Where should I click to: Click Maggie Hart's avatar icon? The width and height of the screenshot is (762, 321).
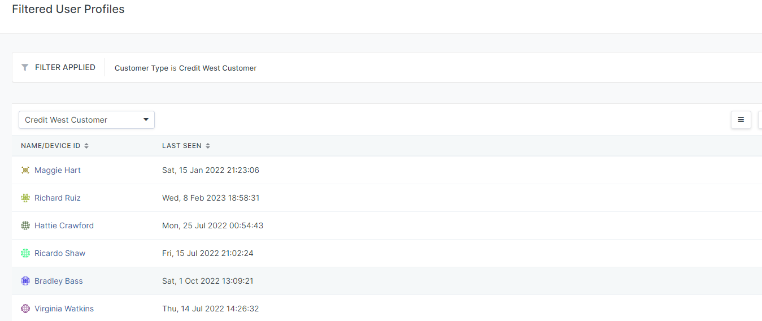click(25, 170)
